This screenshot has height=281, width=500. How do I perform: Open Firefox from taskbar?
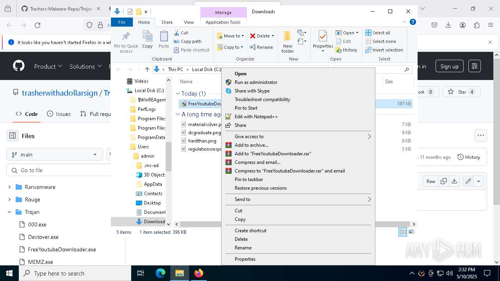pyautogui.click(x=199, y=273)
